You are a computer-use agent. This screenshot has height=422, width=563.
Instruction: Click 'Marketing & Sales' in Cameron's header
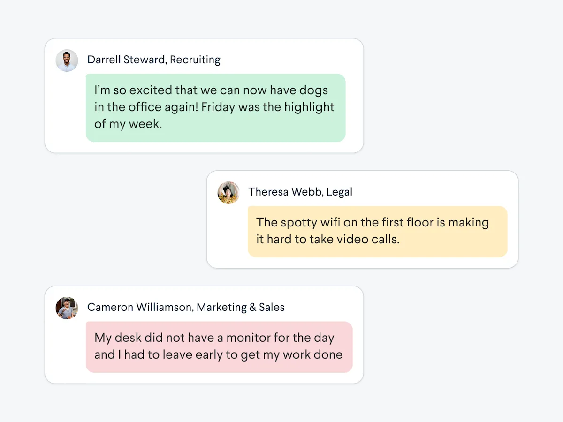pyautogui.click(x=241, y=308)
